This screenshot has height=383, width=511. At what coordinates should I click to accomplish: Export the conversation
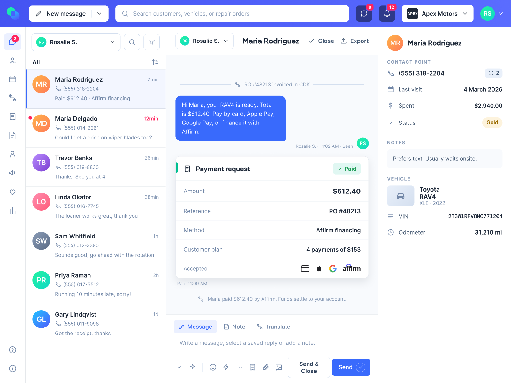point(355,41)
